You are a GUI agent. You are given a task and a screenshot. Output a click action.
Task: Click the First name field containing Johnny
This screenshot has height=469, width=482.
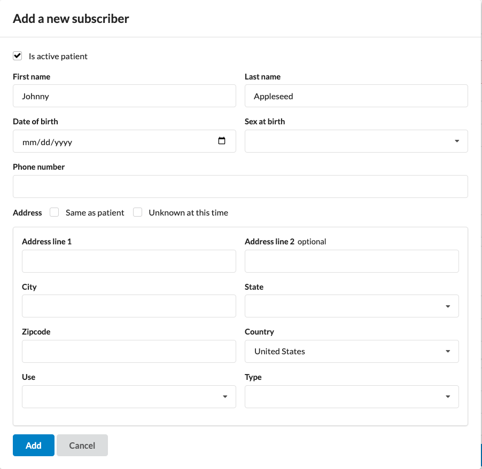[124, 96]
